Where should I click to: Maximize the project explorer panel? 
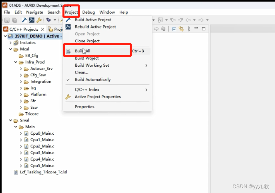(x=203, y=29)
